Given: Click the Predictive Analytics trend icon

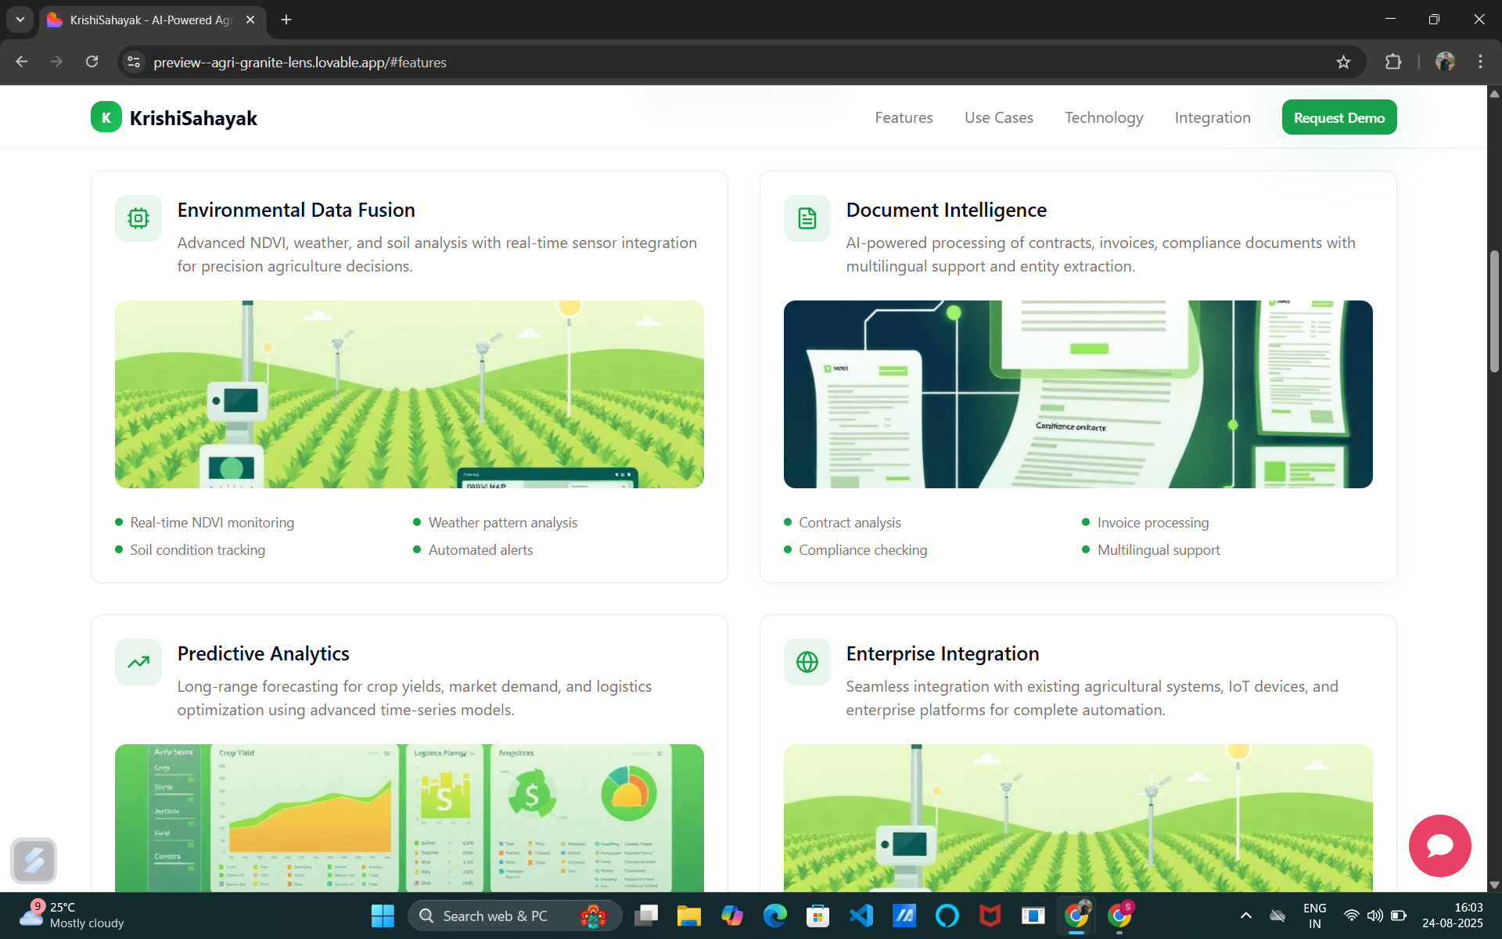Looking at the screenshot, I should pyautogui.click(x=138, y=662).
